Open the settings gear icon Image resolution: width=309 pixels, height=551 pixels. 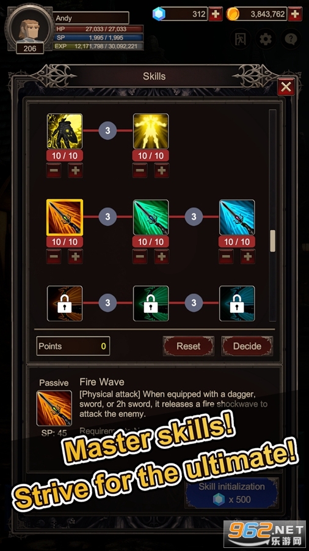tap(266, 39)
